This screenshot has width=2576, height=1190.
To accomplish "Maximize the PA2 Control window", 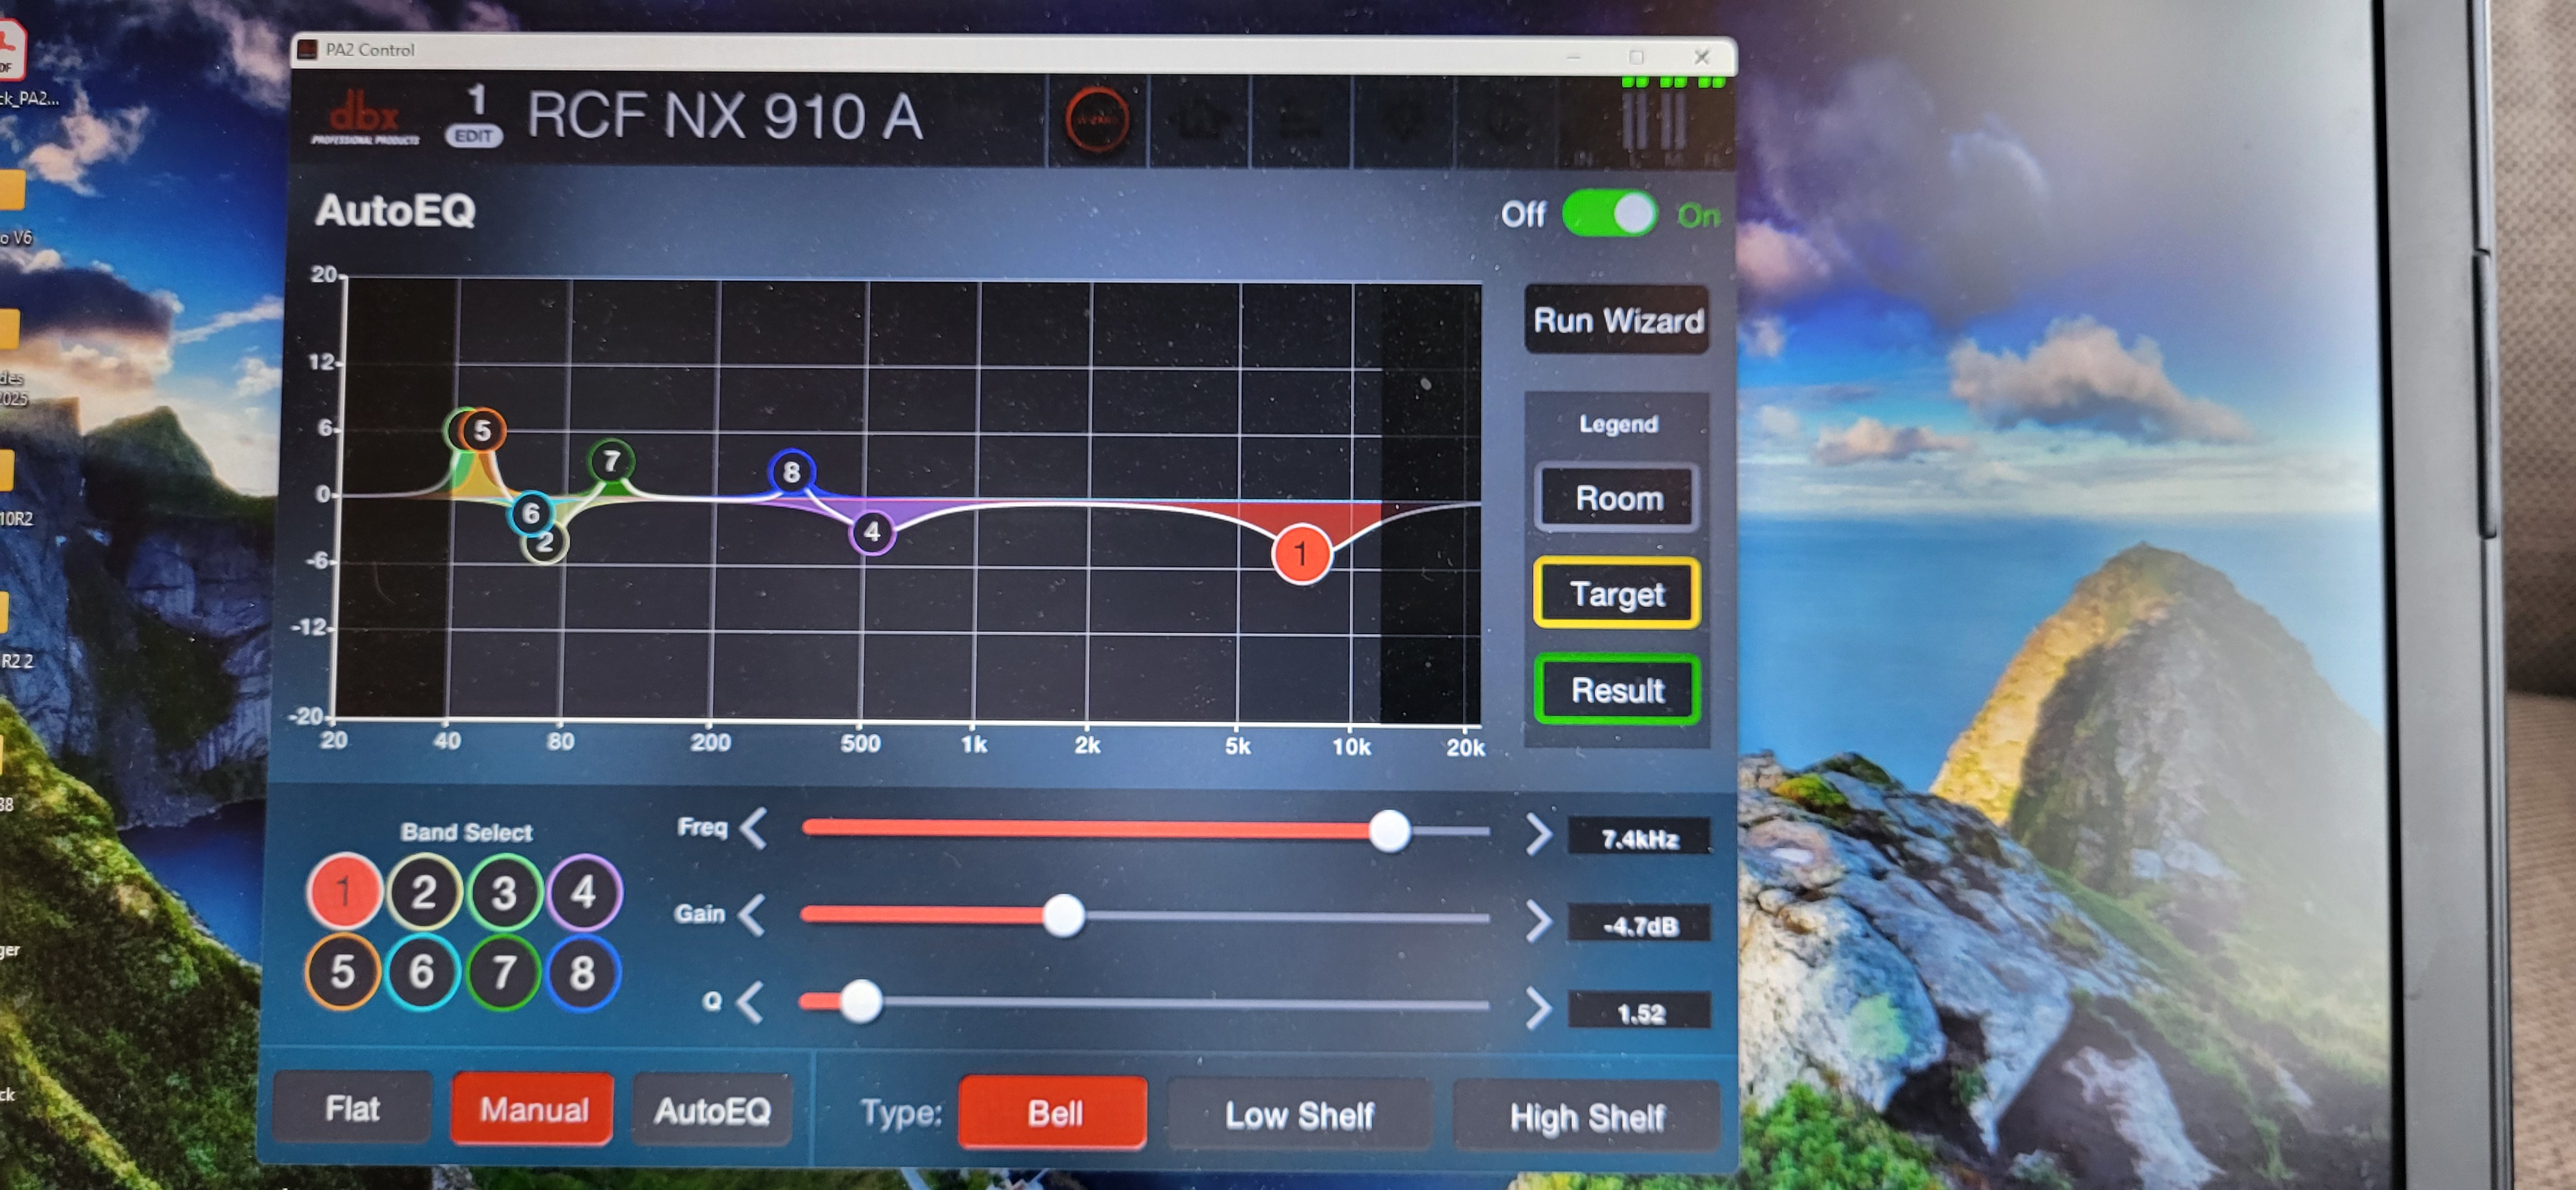I will coord(1637,57).
